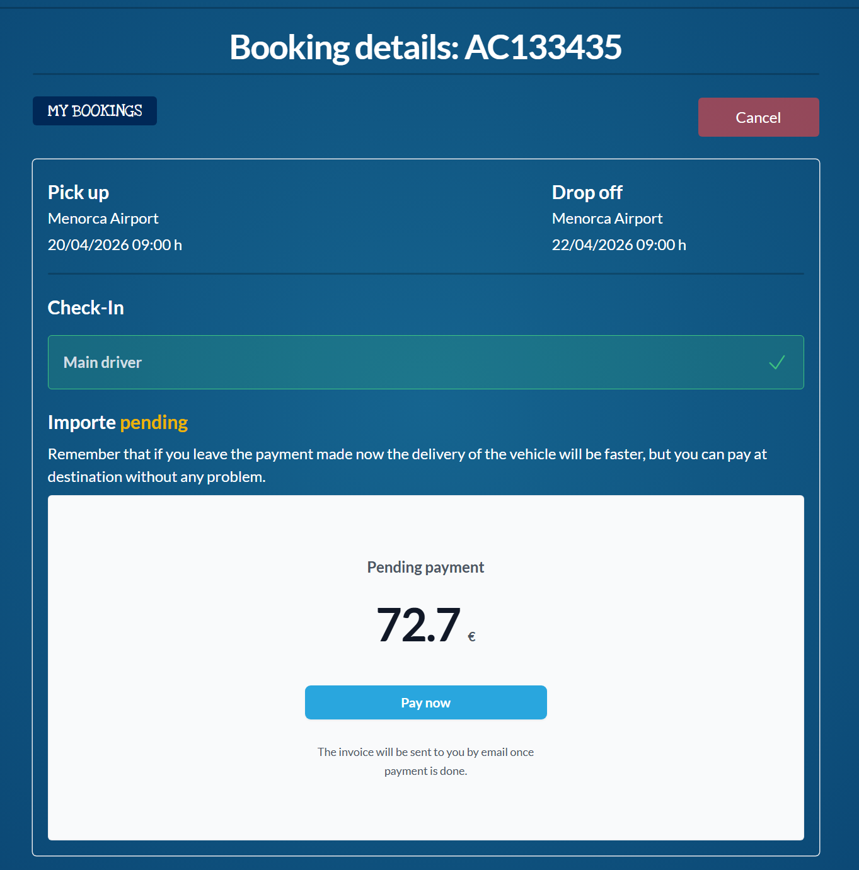Click the pending status label

click(x=153, y=423)
